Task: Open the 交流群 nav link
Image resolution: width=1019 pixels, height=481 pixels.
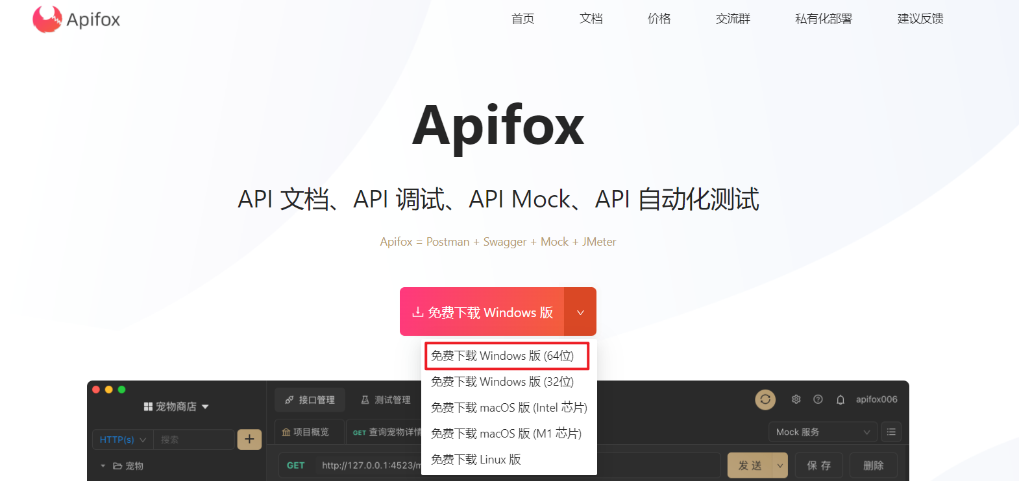Action: click(733, 19)
